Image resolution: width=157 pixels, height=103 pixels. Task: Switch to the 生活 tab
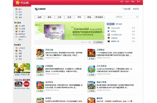click(x=69, y=17)
